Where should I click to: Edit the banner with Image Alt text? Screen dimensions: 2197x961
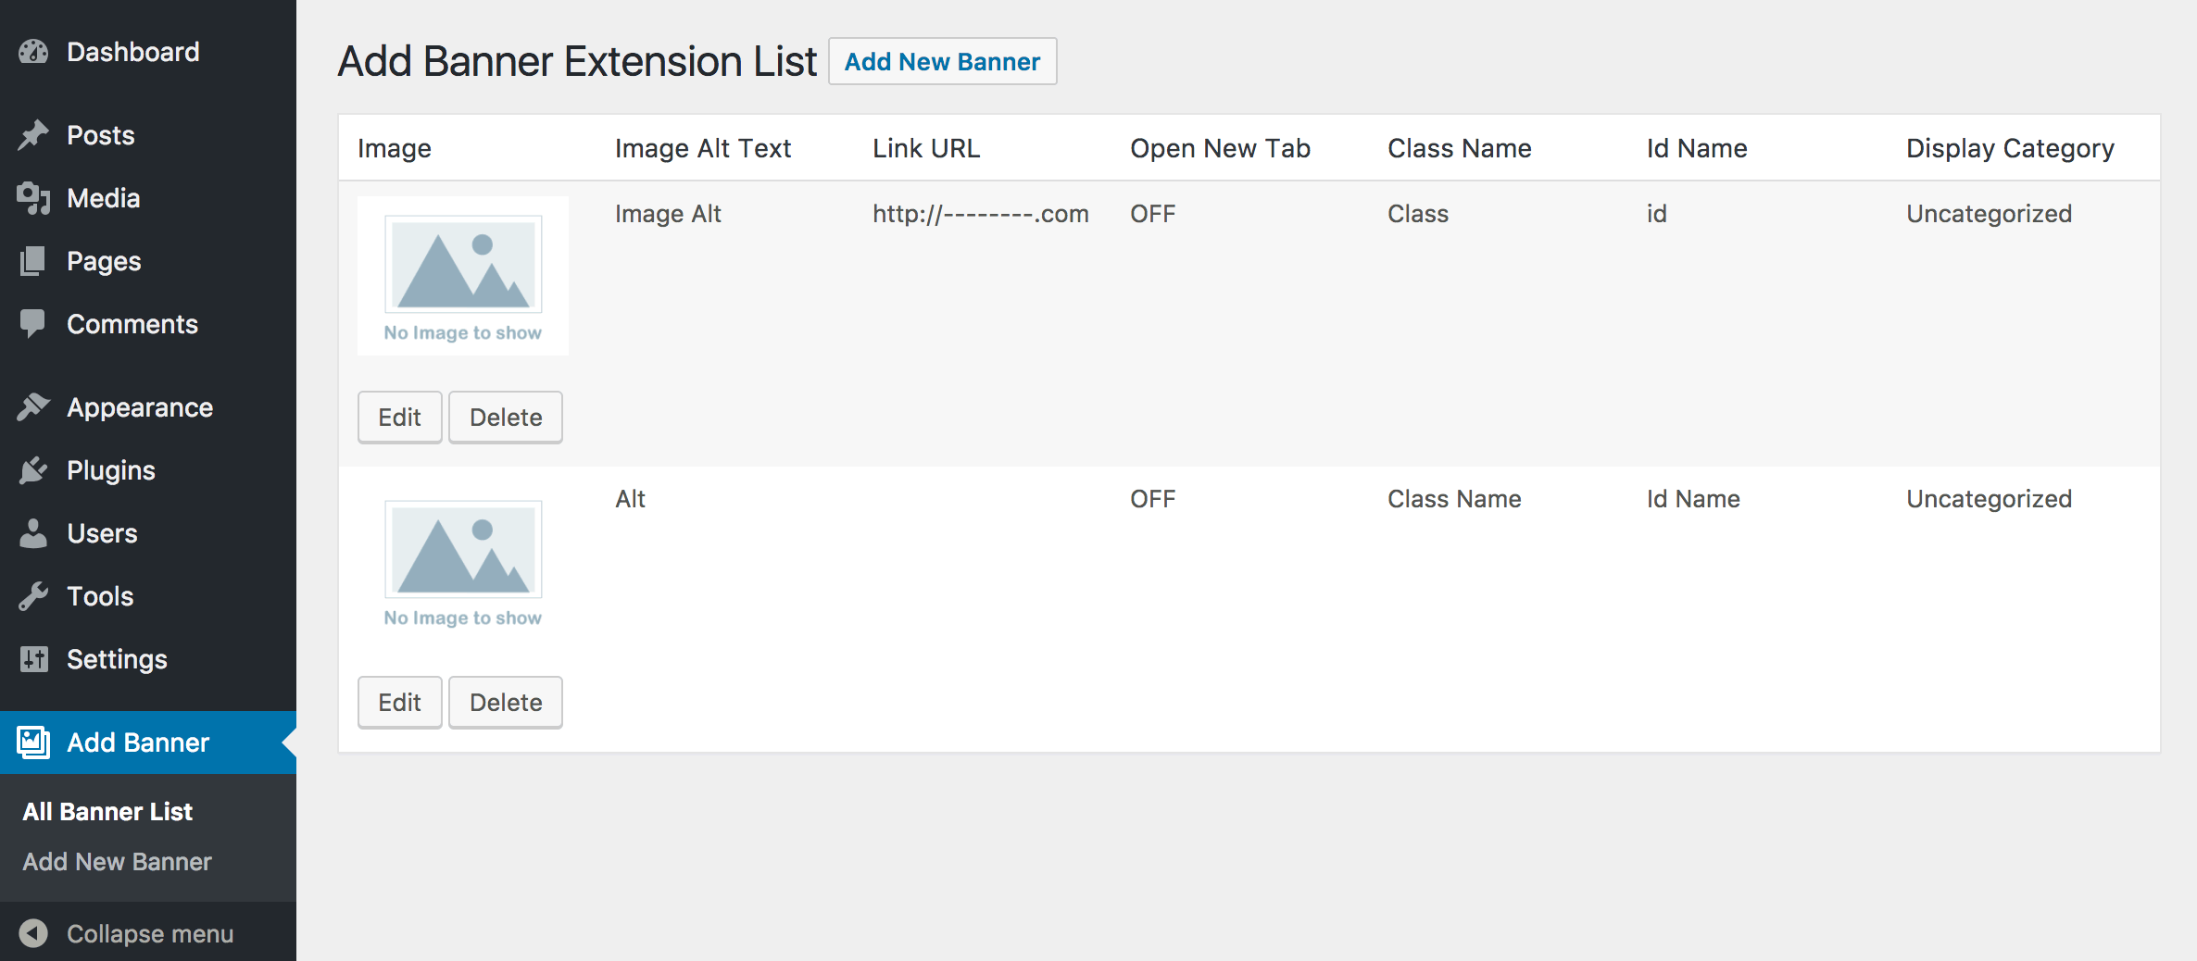399,418
